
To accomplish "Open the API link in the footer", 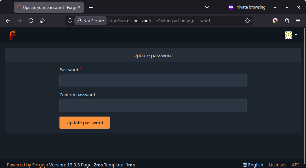I will [295, 165].
